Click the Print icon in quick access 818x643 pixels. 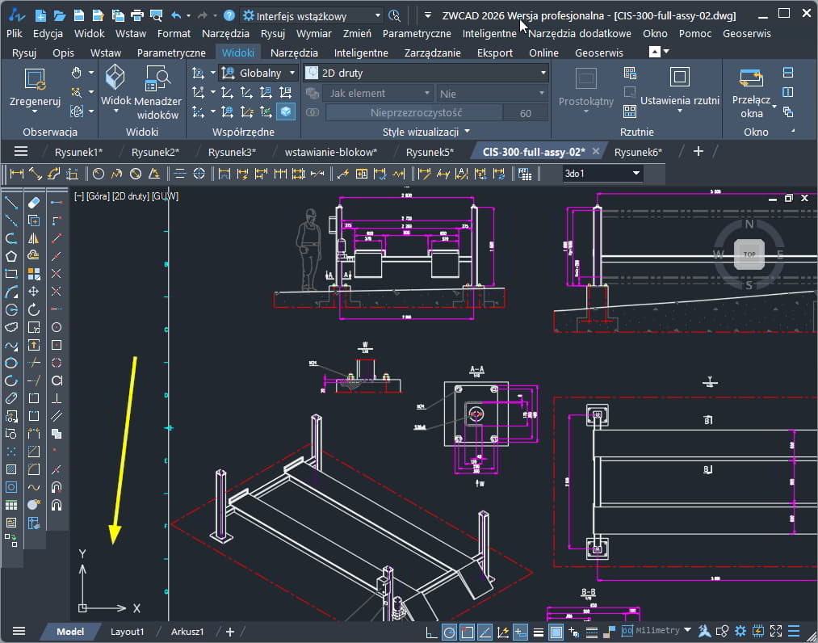point(136,15)
